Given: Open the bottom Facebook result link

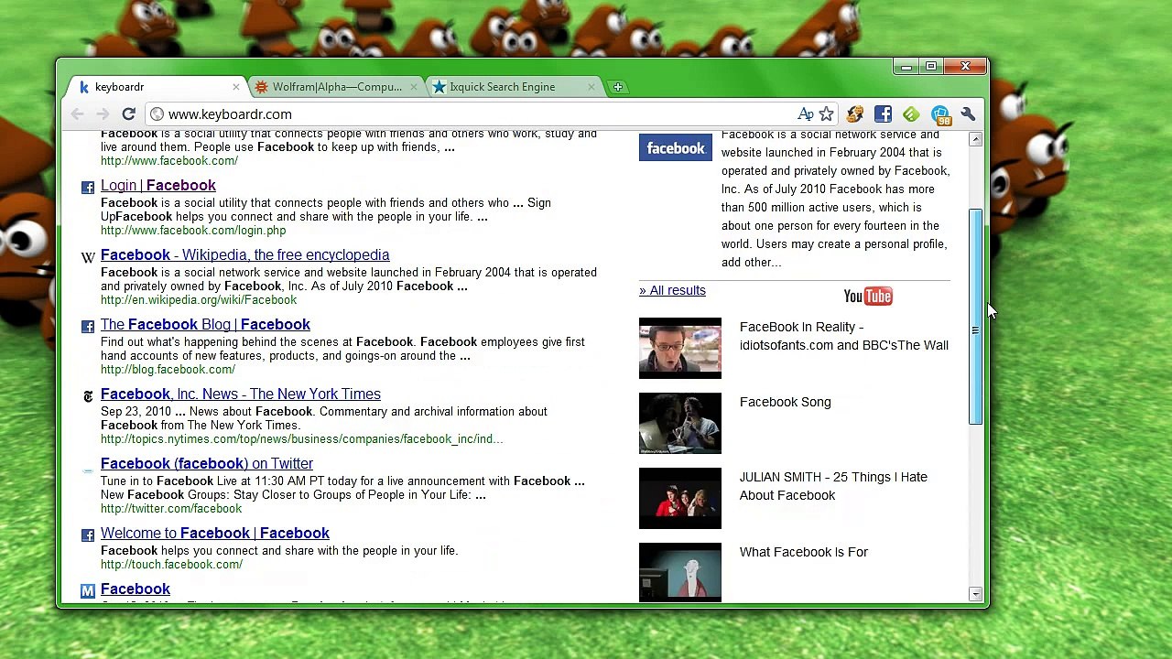Looking at the screenshot, I should pos(136,589).
